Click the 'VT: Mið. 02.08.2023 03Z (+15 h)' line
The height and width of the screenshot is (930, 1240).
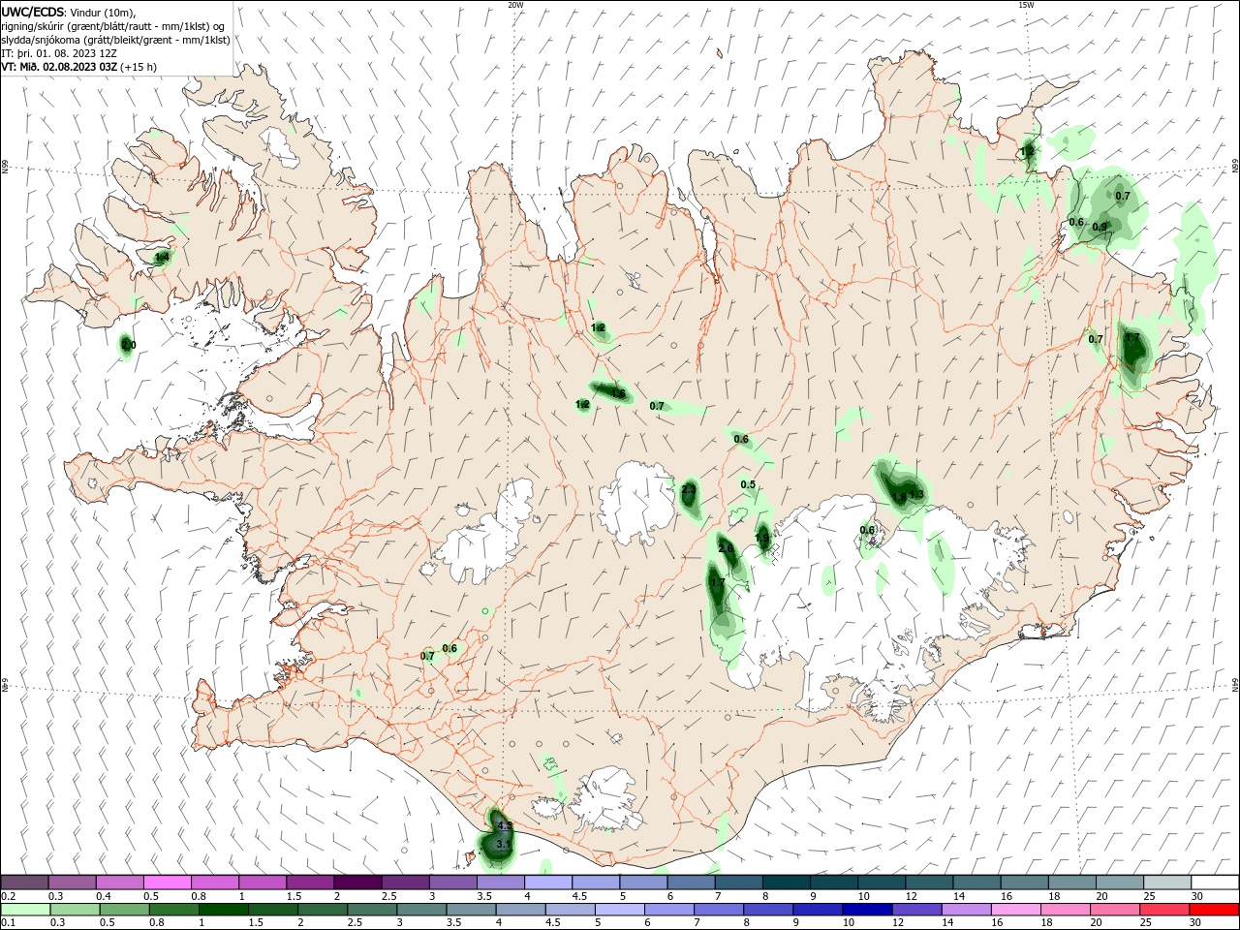79,67
